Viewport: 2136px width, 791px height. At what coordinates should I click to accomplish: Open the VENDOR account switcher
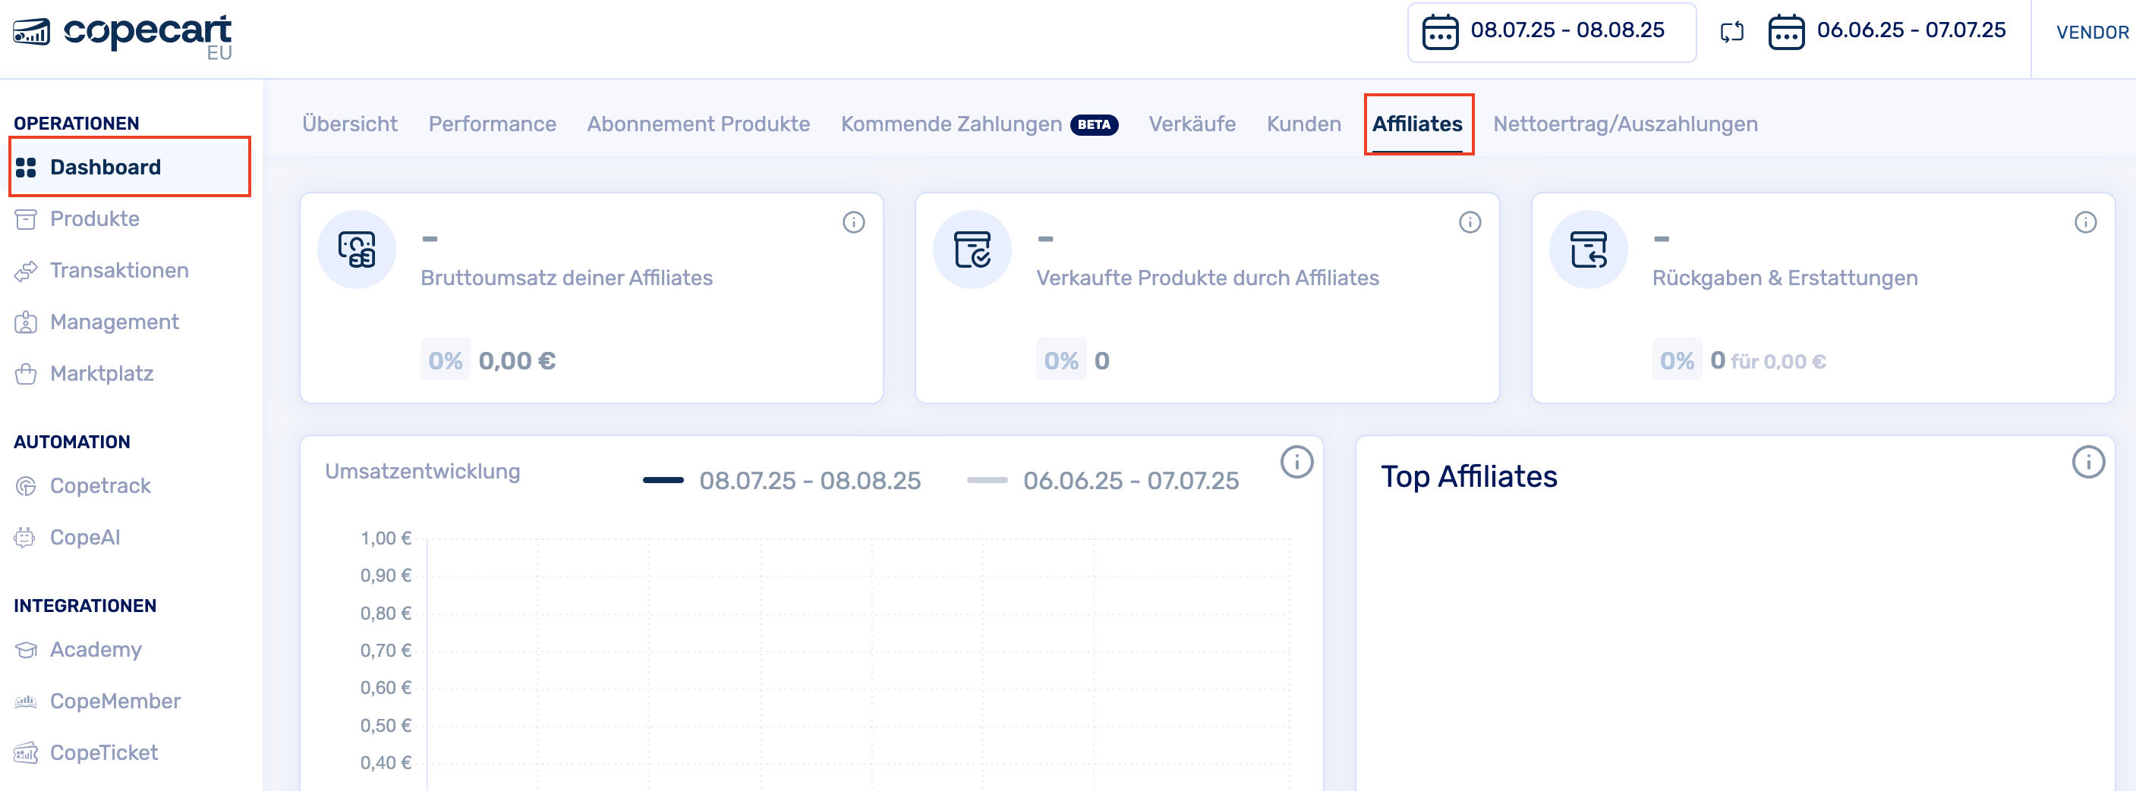(2091, 33)
